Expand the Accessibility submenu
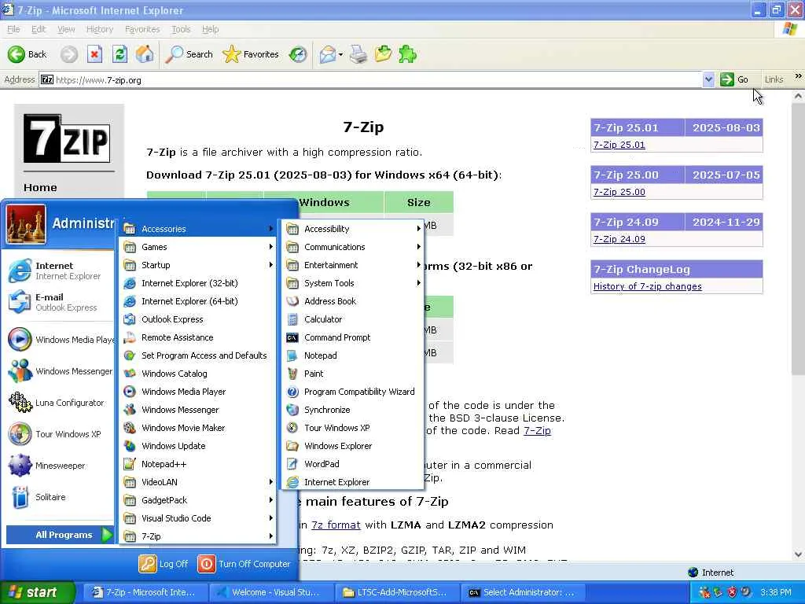 click(x=353, y=229)
